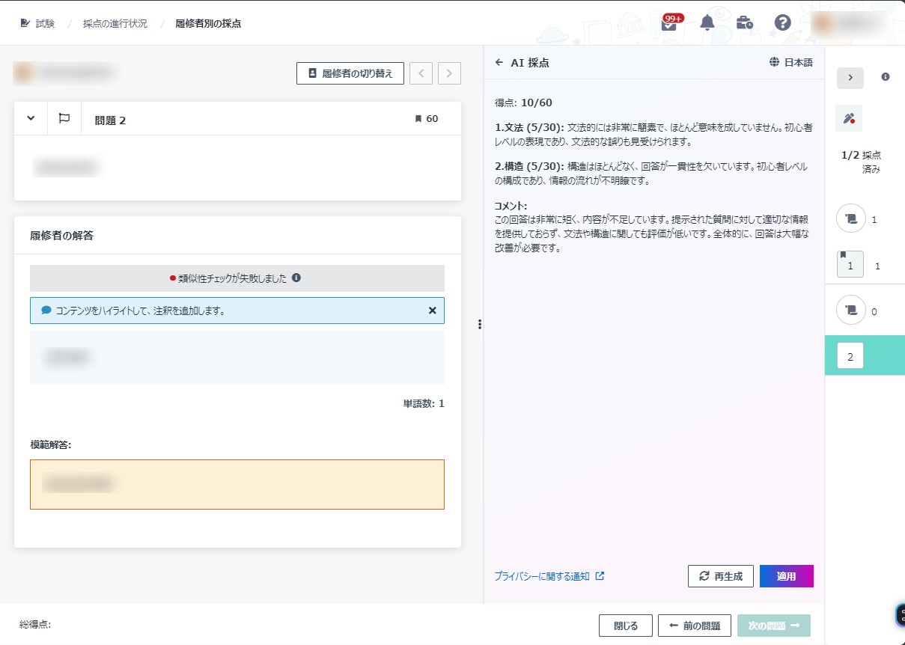Viewport: 905px width, 645px height.
Task: Open the briefcase clock icon in header
Action: click(744, 22)
